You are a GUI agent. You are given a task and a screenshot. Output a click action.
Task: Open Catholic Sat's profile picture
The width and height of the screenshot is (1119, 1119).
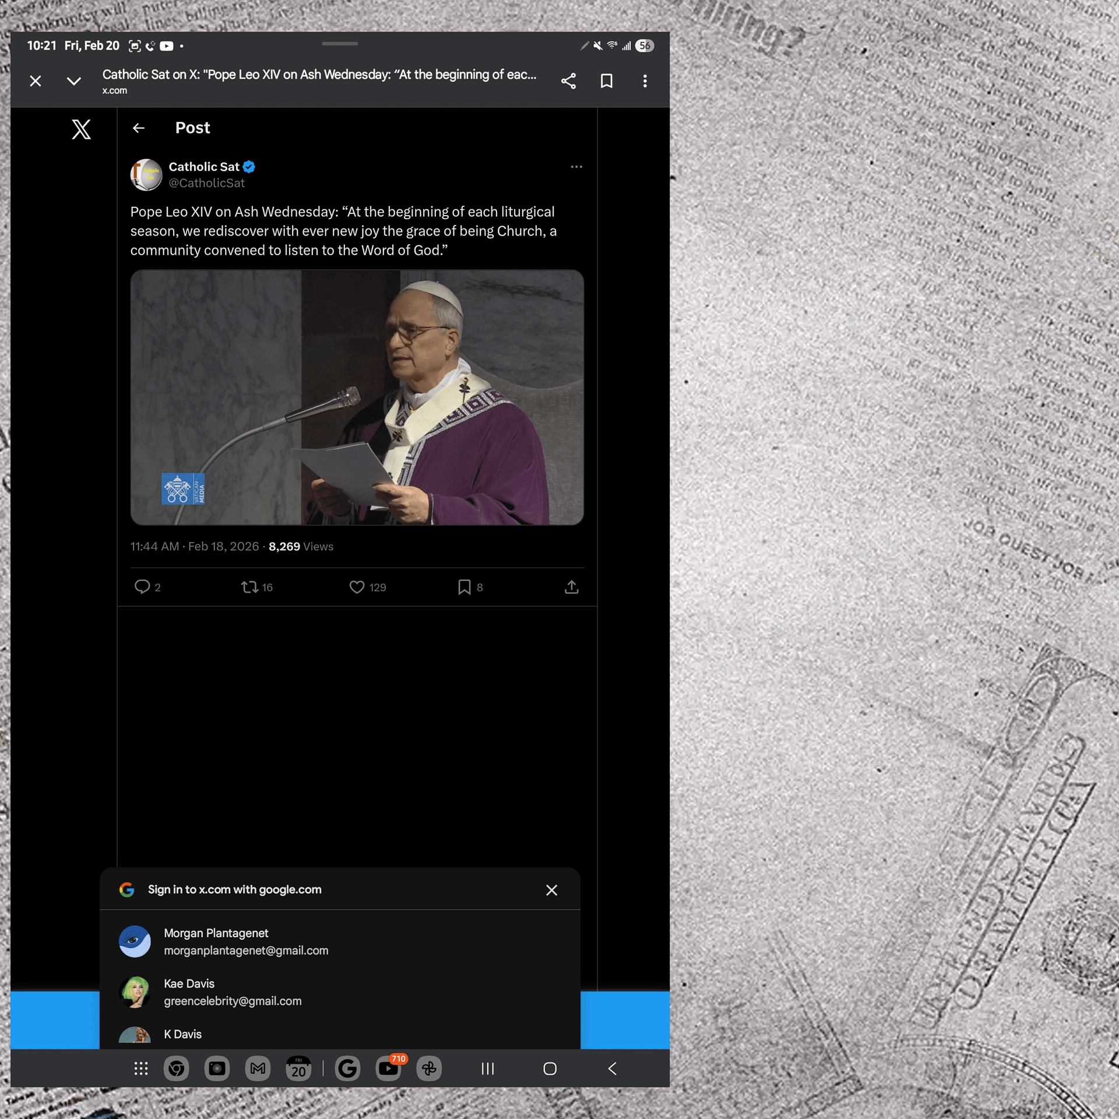pos(146,174)
